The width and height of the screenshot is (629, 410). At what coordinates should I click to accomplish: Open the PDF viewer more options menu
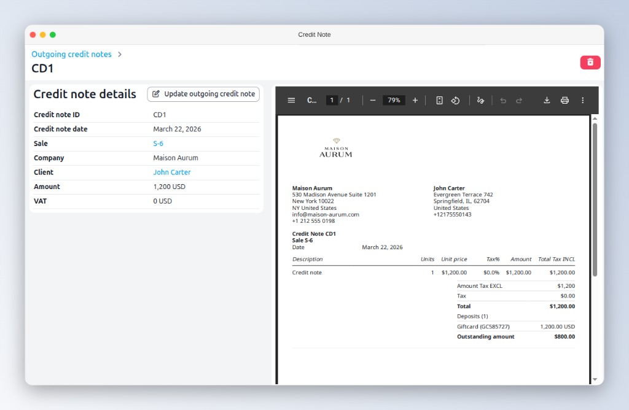pos(582,100)
